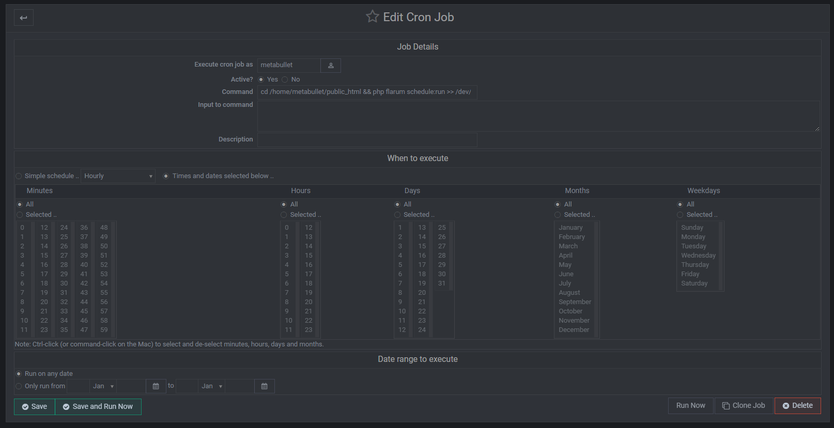Enable the Simple schedule option
The height and width of the screenshot is (428, 834).
[x=19, y=176]
